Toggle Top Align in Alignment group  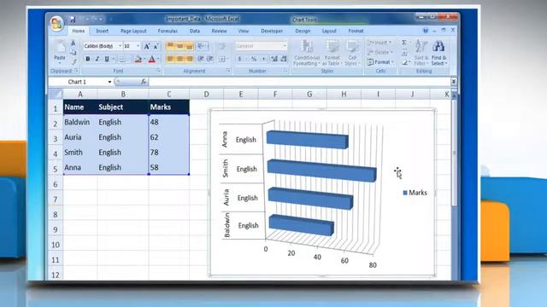(x=171, y=46)
